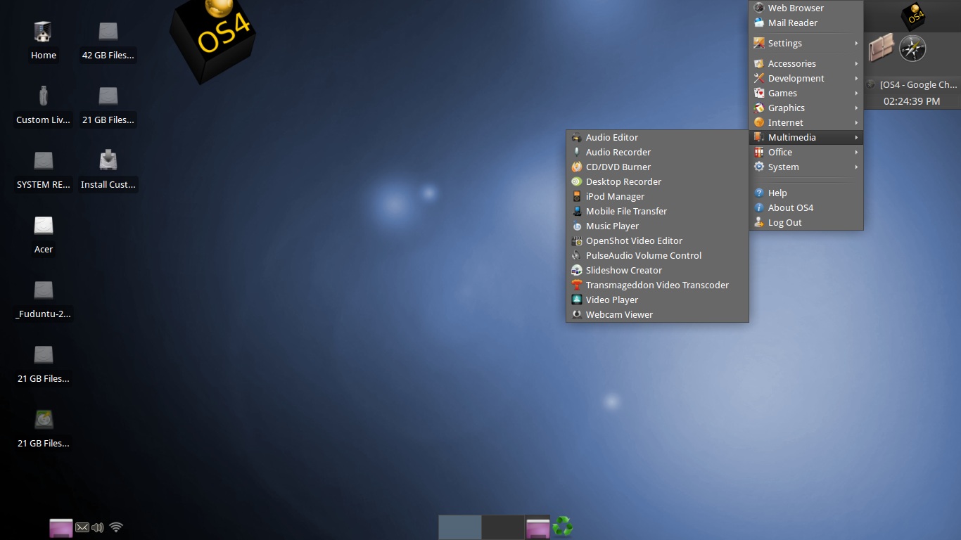Choose Mail Reader from the main menu

806,23
